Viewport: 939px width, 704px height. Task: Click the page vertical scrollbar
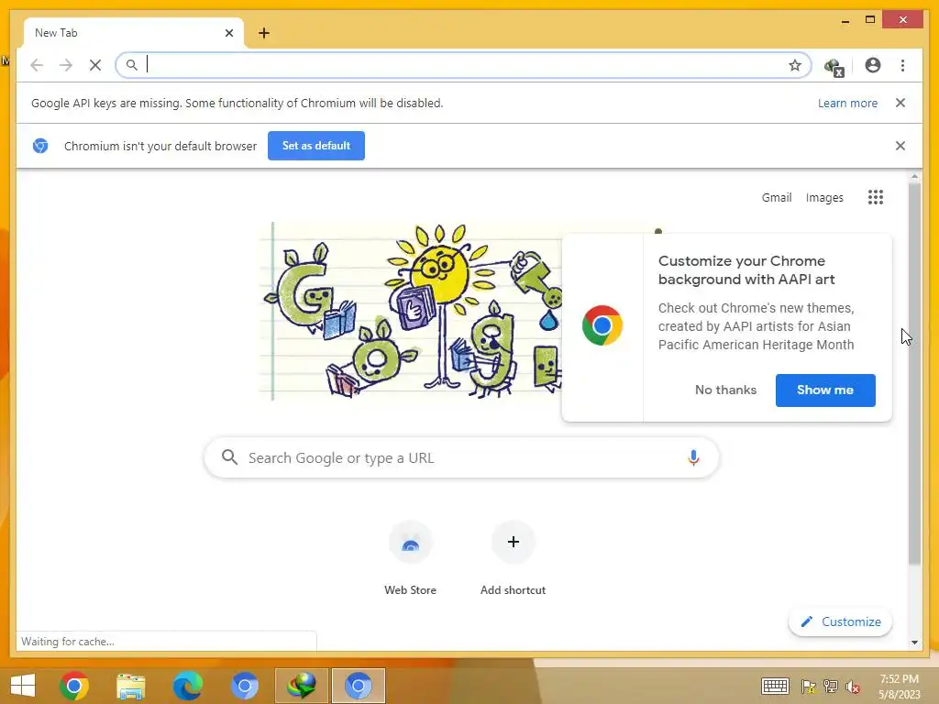point(914,373)
